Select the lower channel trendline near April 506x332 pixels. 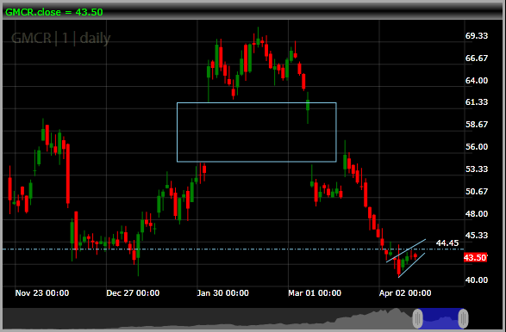tap(412, 266)
